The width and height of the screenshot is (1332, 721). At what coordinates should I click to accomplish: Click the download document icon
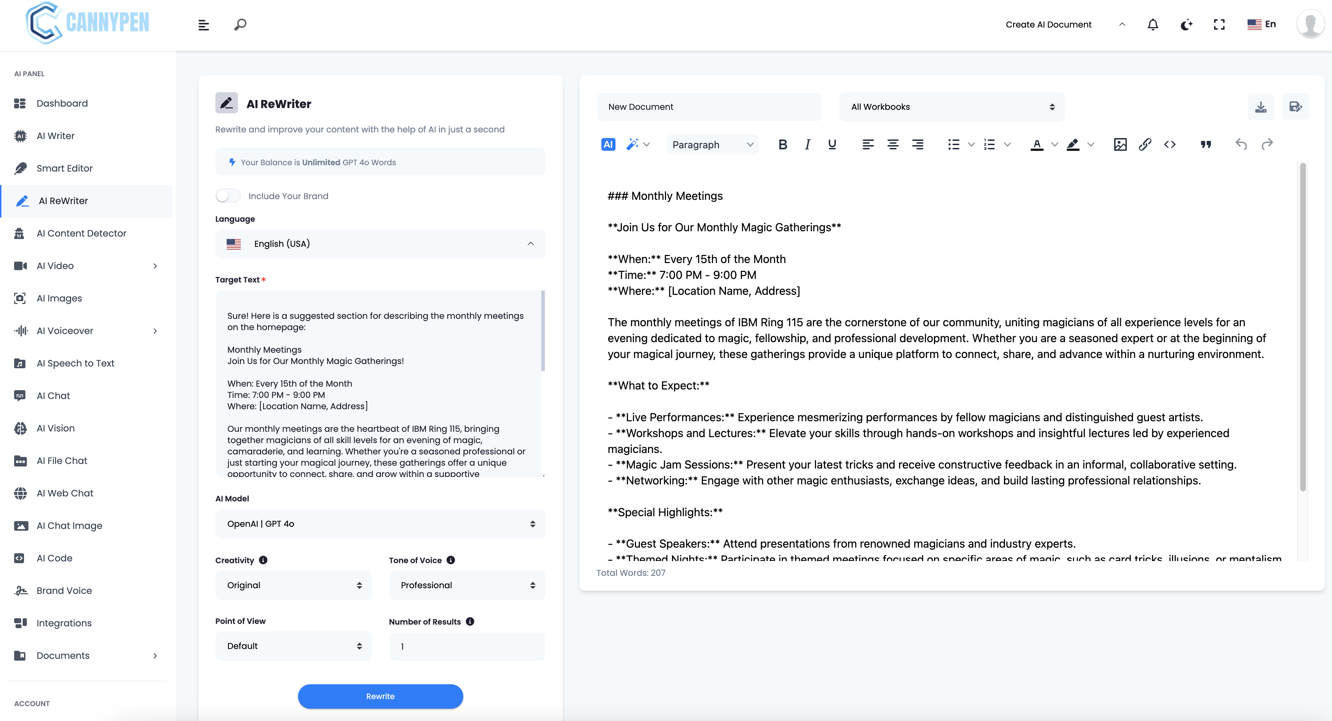(x=1261, y=107)
